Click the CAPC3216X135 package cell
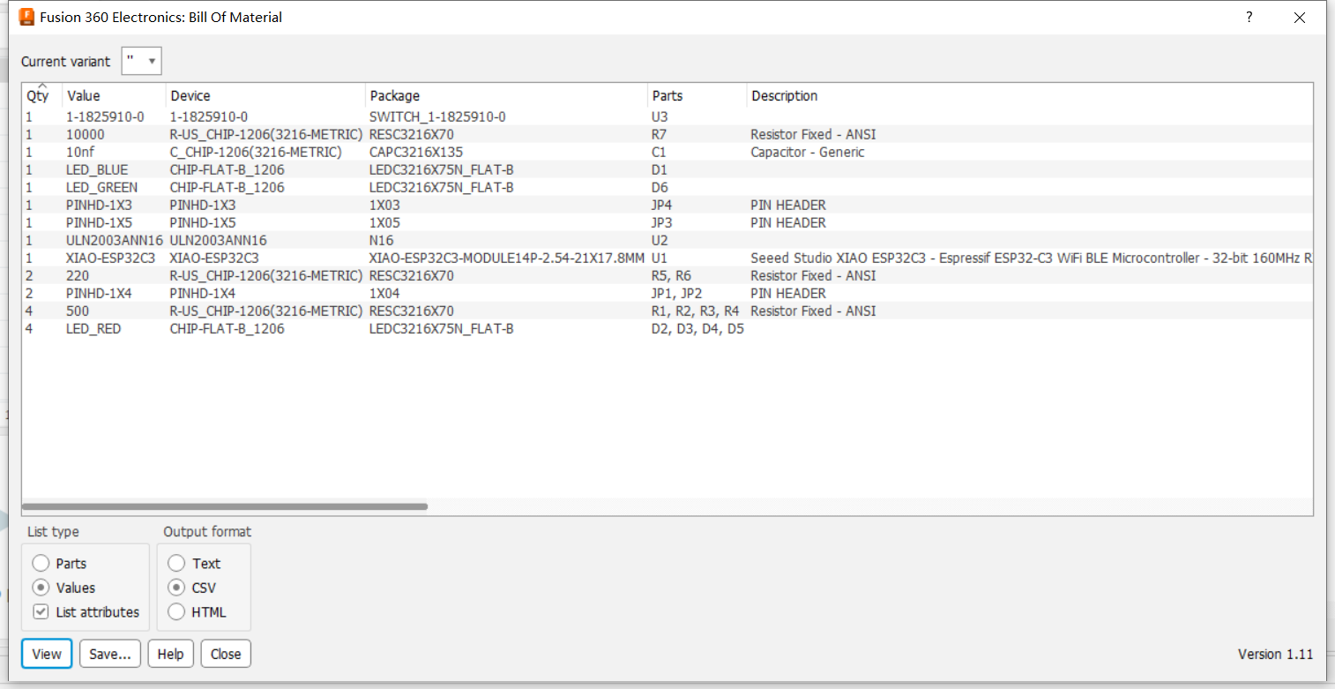The width and height of the screenshot is (1335, 689). (416, 152)
